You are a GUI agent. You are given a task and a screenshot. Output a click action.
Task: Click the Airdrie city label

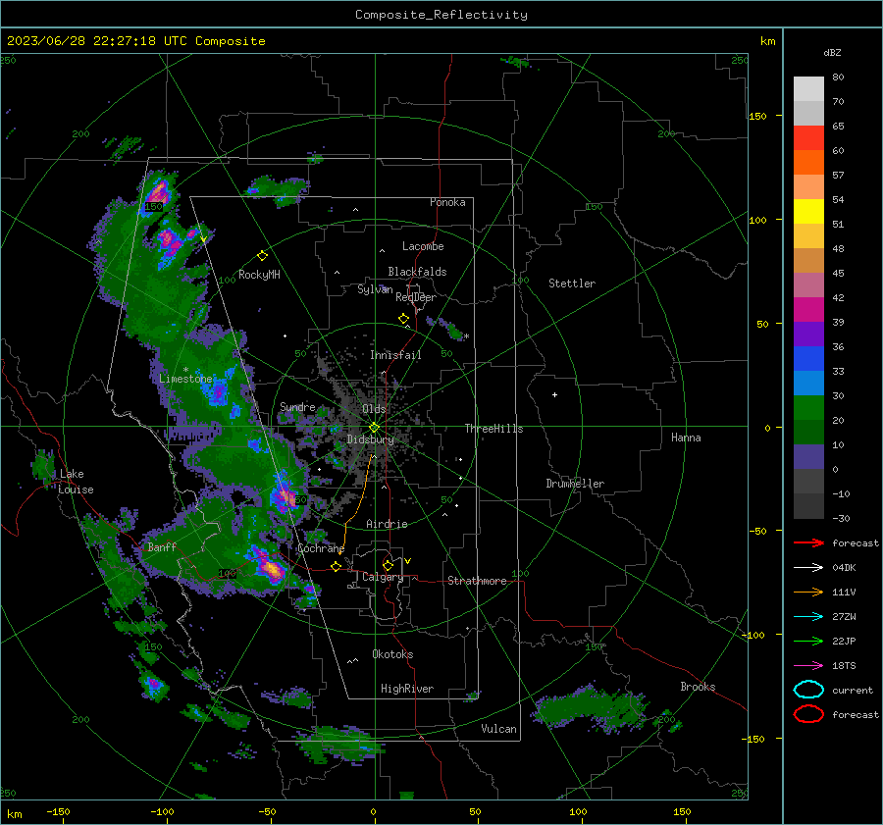click(387, 524)
